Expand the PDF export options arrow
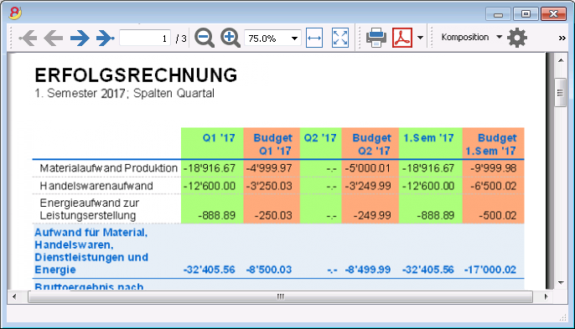The height and width of the screenshot is (329, 575). (420, 38)
